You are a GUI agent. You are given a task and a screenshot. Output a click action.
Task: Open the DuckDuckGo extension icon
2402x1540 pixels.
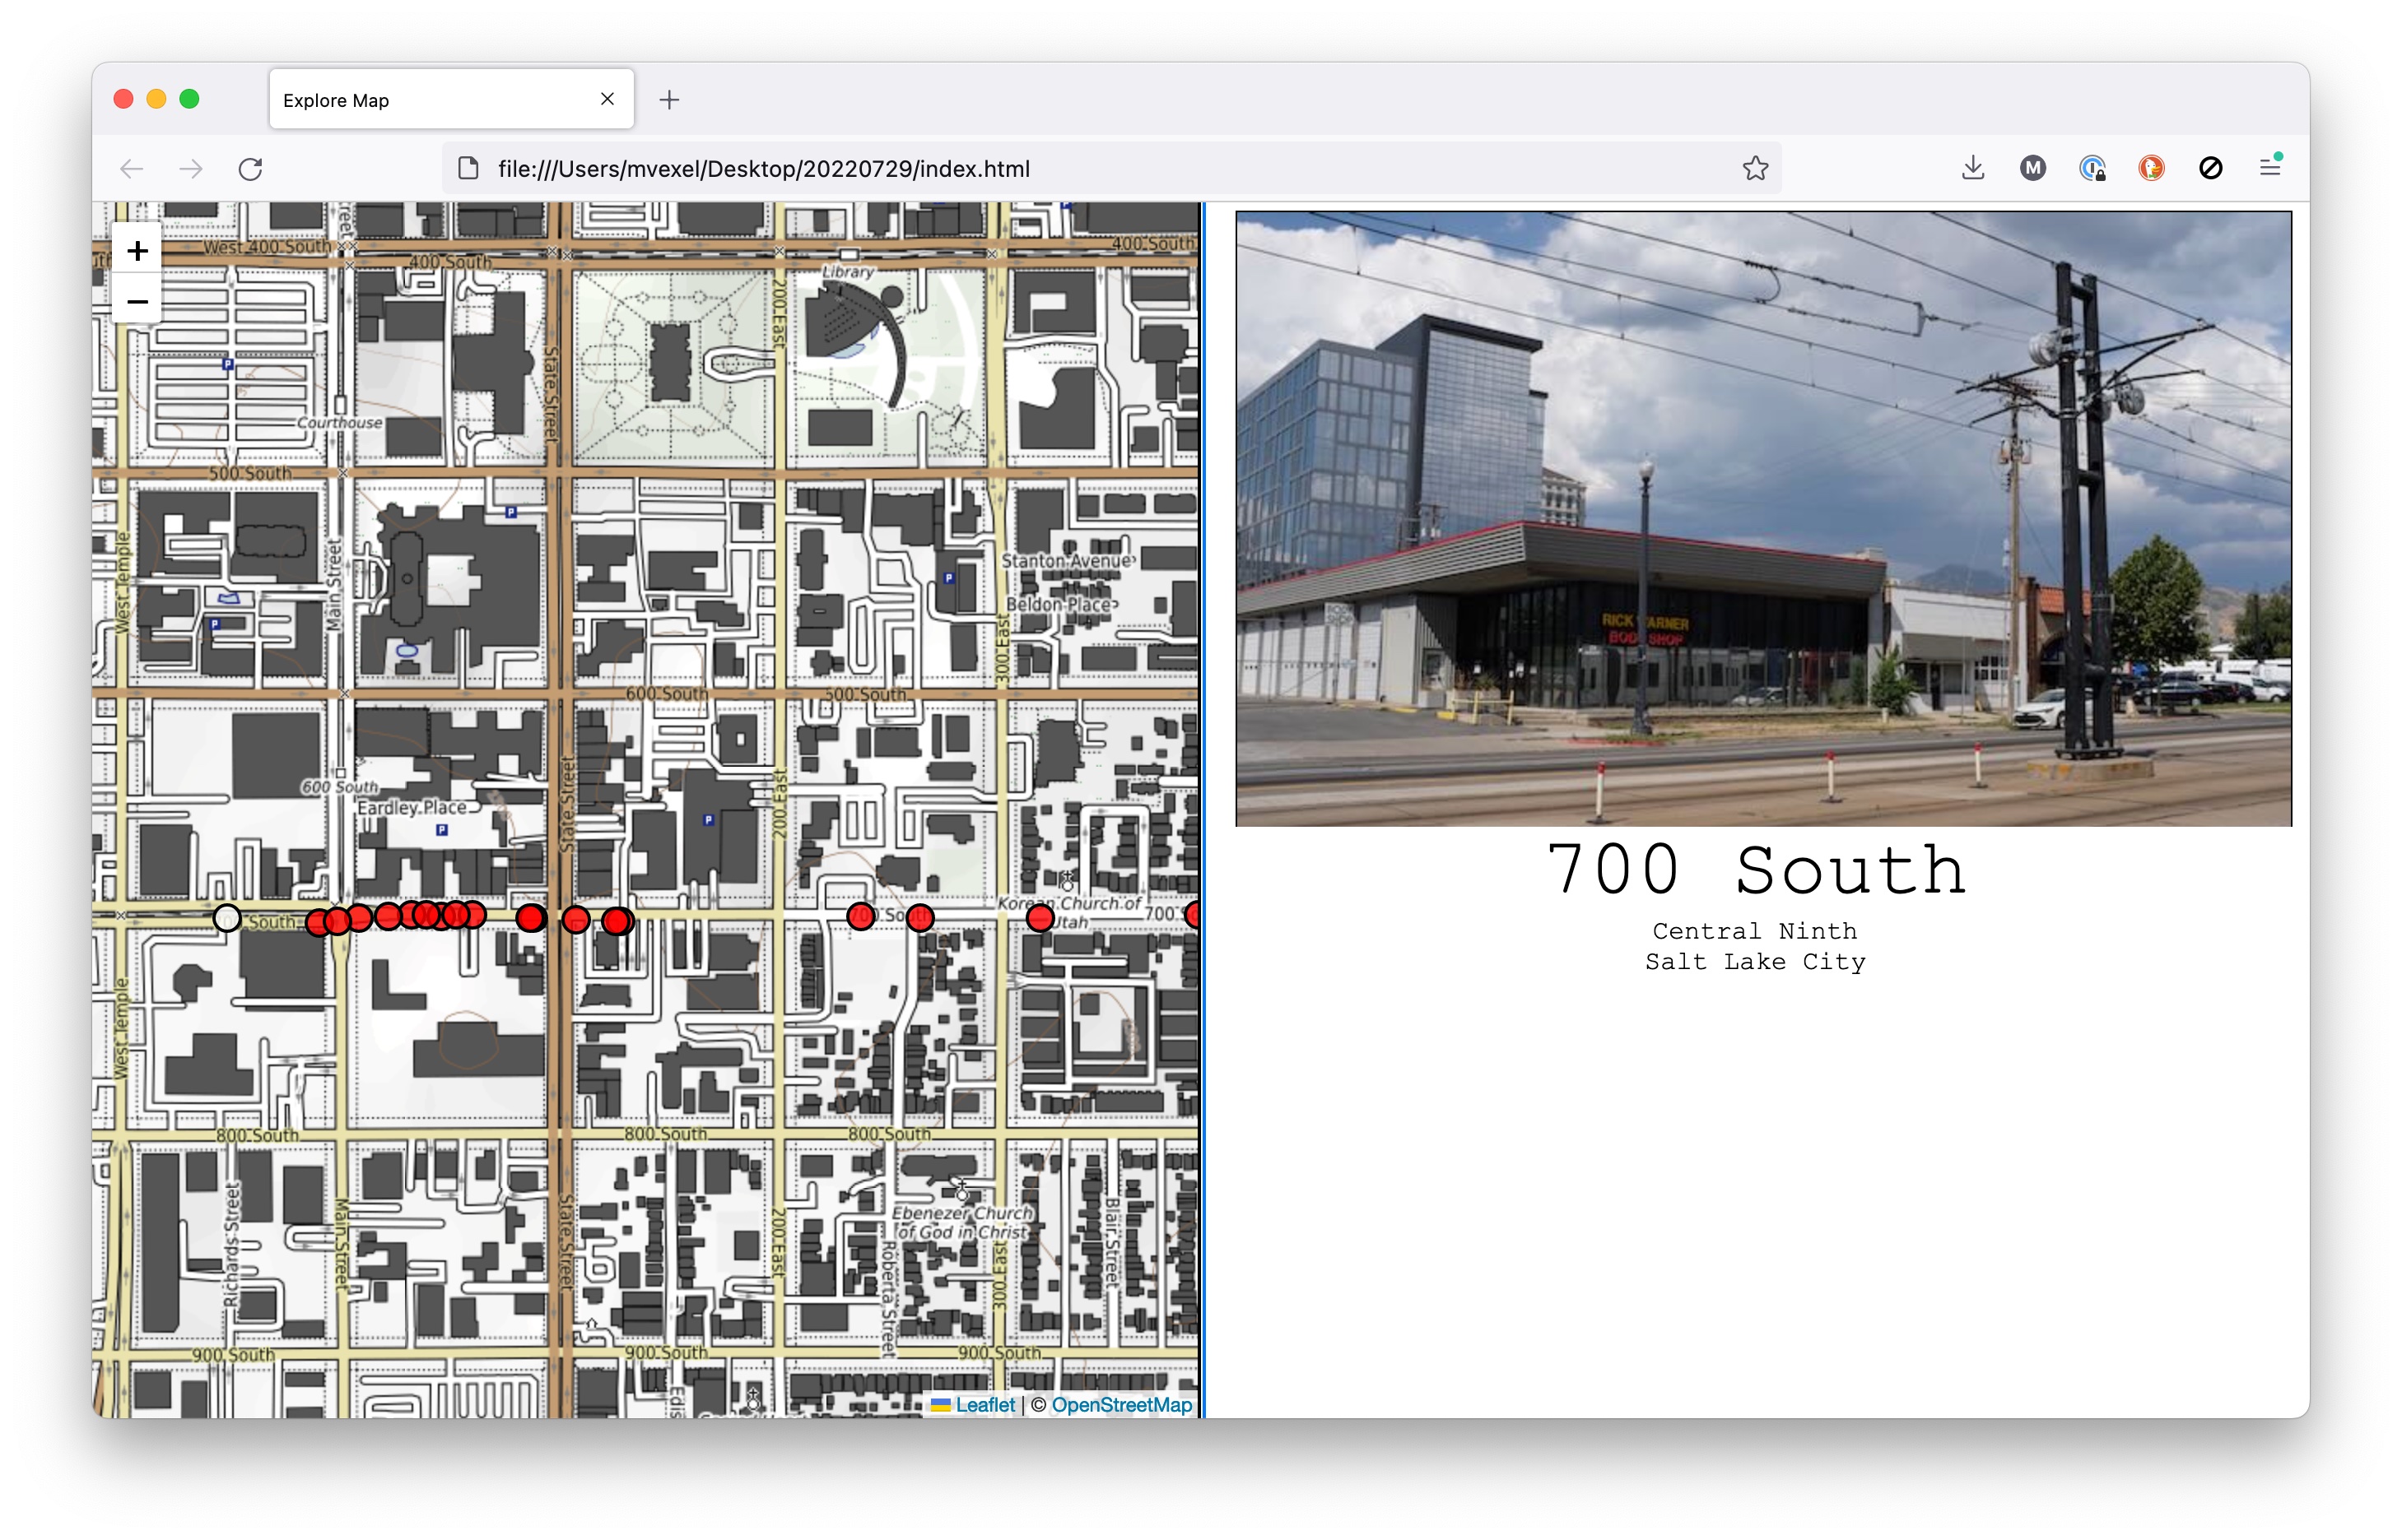tap(2151, 168)
